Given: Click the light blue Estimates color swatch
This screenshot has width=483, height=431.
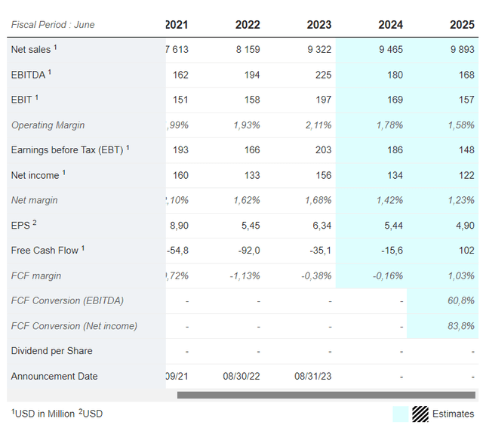Looking at the screenshot, I should click(x=400, y=414).
